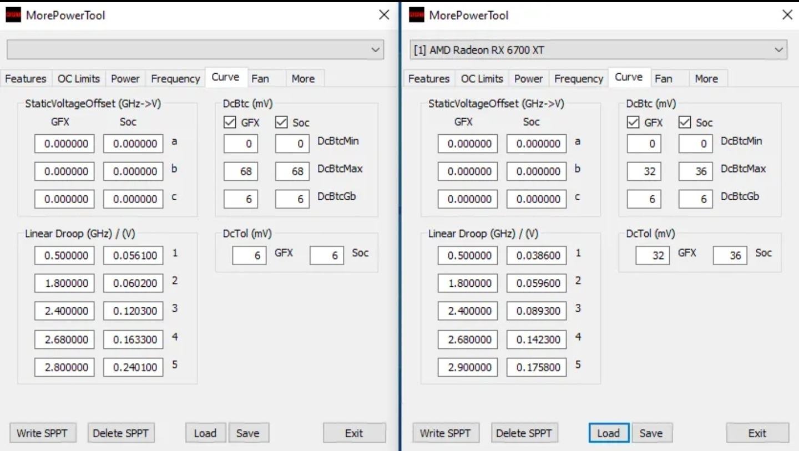
Task: Open the empty GPU dropdown in the left window
Action: click(x=195, y=49)
